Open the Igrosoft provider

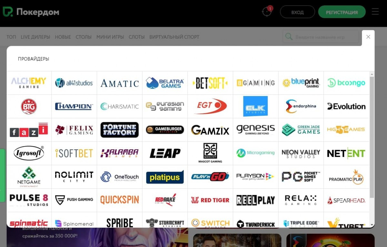(x=29, y=153)
